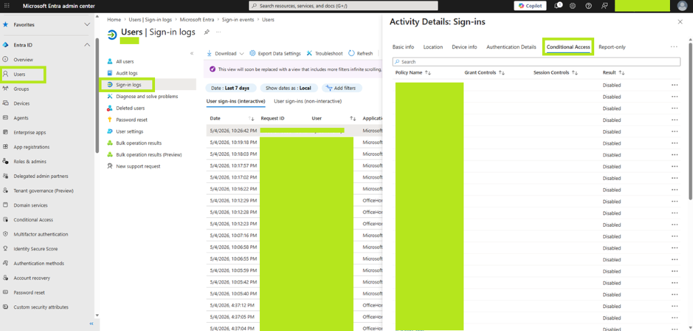Click the feedback icon in top bar
693x331 pixels.
(x=604, y=5)
